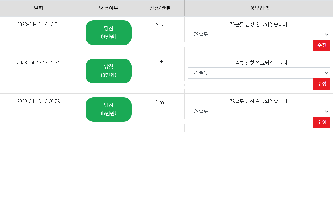Open the 79슬롯 dropdown in the 18:12:51 row

pos(259,34)
